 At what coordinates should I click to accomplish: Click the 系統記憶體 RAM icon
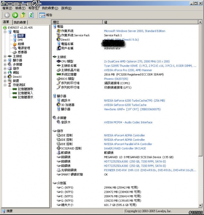click(59, 74)
